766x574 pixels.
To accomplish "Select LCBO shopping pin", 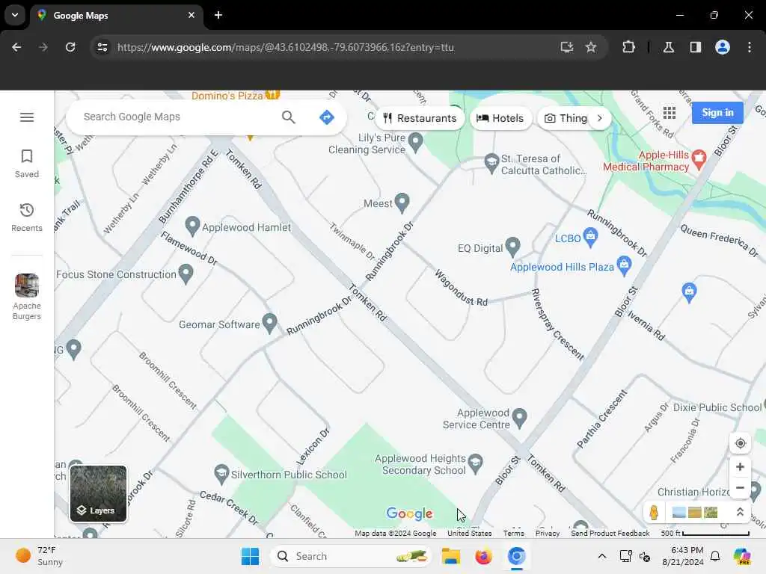I will tap(591, 237).
